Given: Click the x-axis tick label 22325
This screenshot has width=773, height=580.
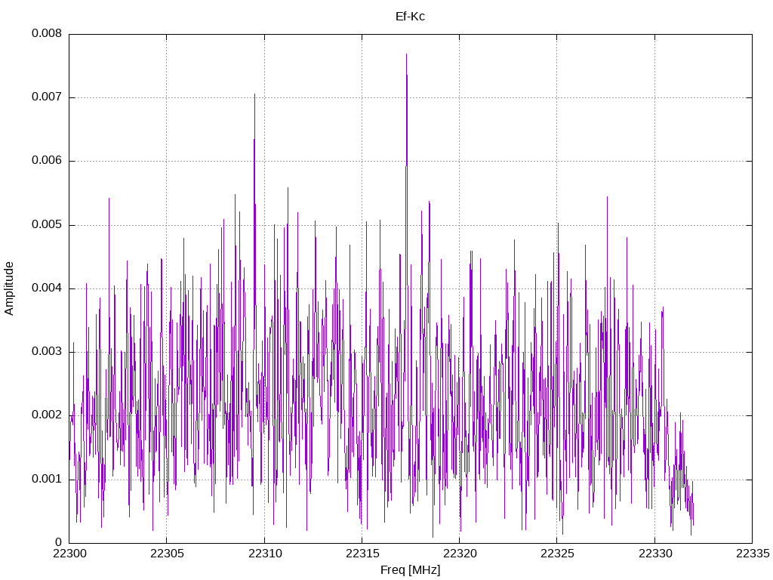Looking at the screenshot, I should point(557,554).
